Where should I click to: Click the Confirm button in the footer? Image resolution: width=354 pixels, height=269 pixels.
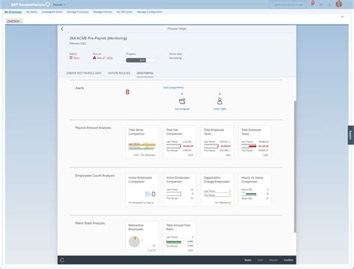click(288, 260)
